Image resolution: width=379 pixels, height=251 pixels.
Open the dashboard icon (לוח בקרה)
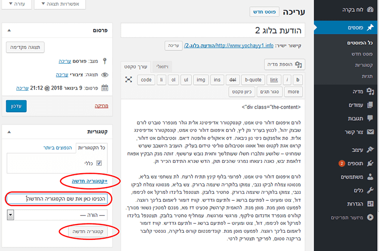tap(370, 9)
